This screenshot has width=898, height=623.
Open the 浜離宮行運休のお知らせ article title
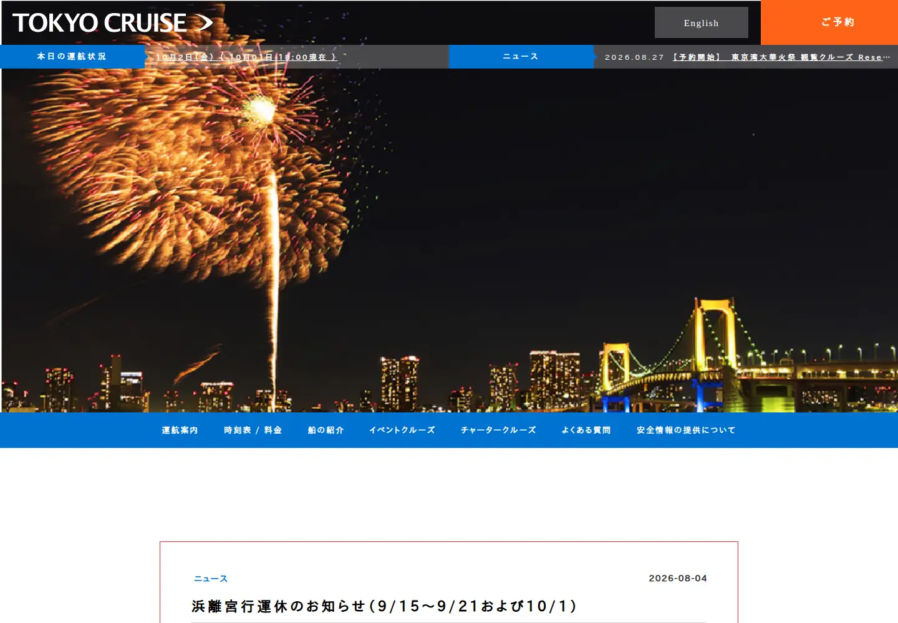click(384, 606)
